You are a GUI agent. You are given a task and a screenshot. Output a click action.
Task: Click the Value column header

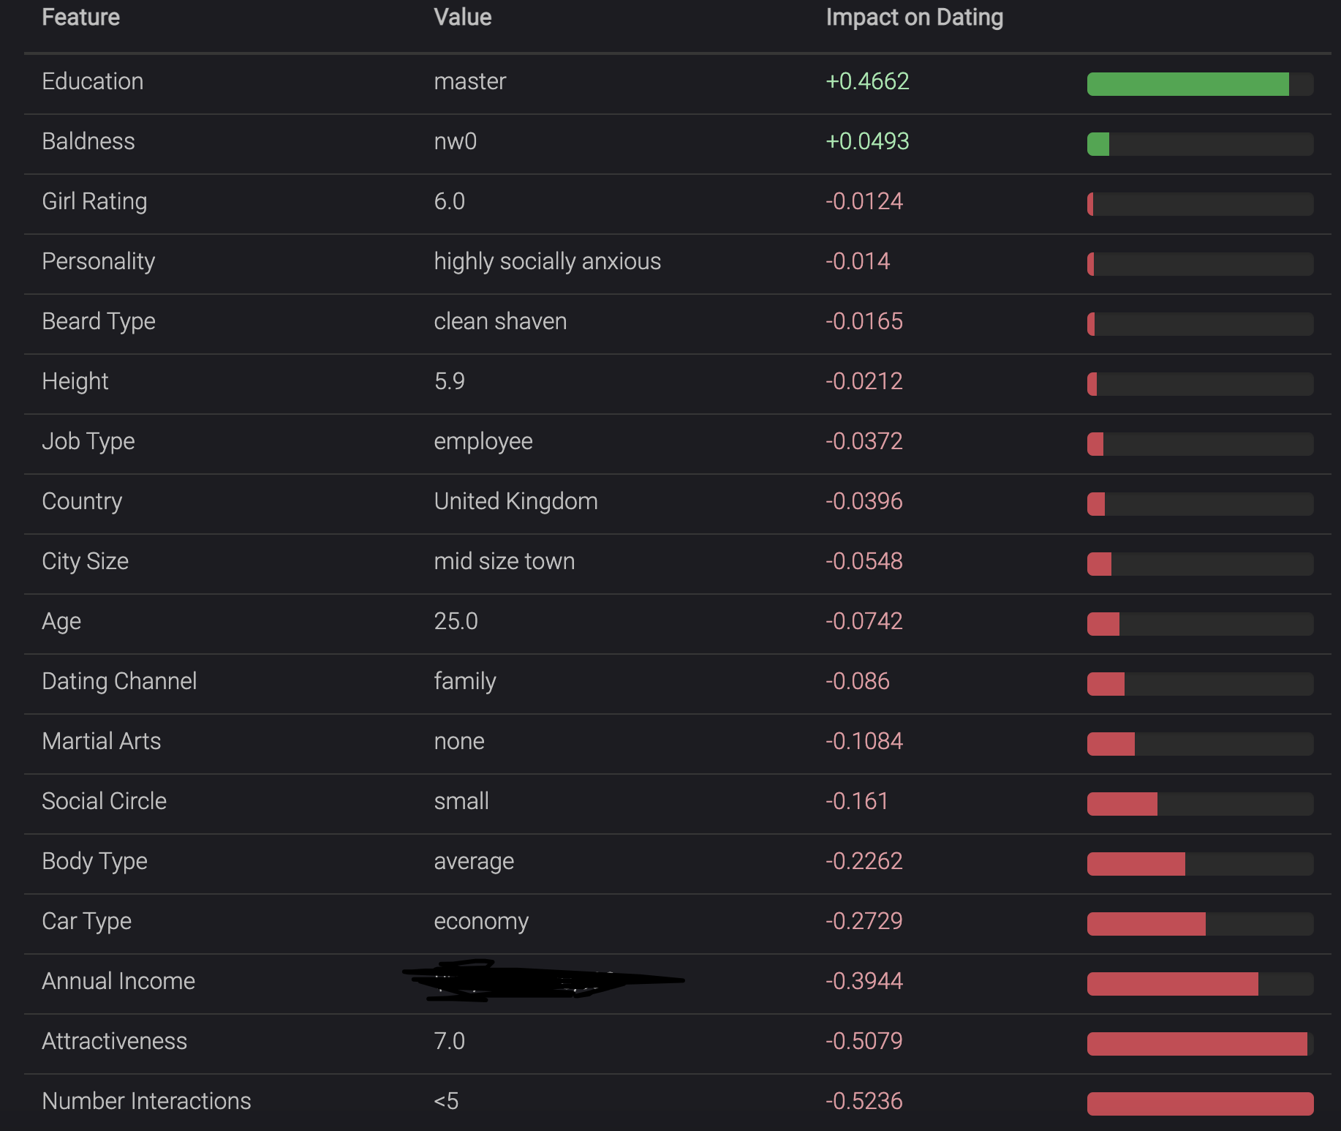(462, 17)
